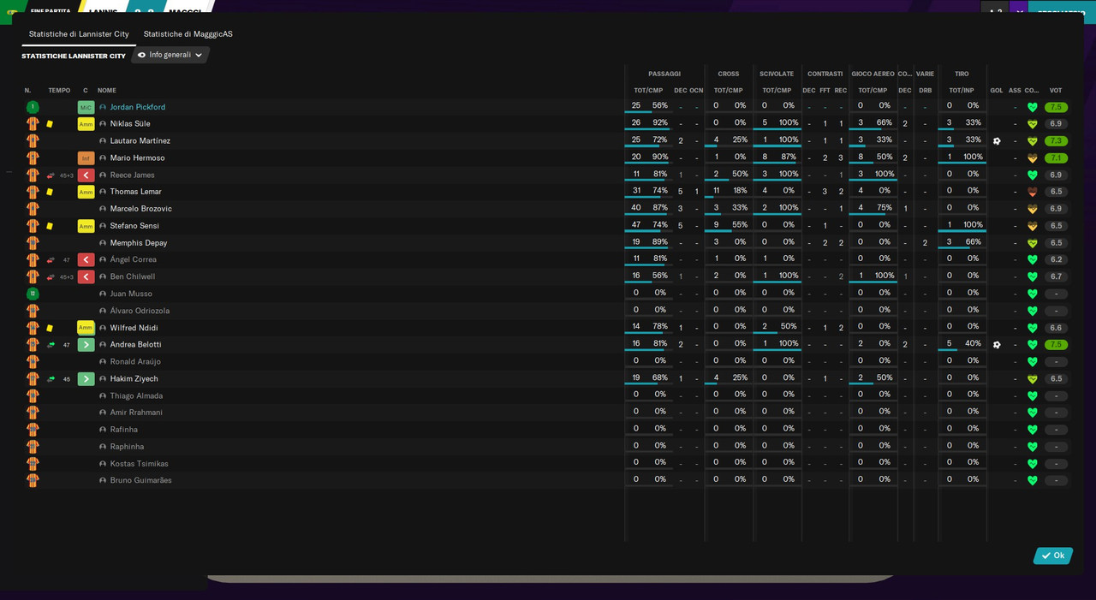Click Marcelo Brozovic's 40 total passes value

click(x=636, y=208)
